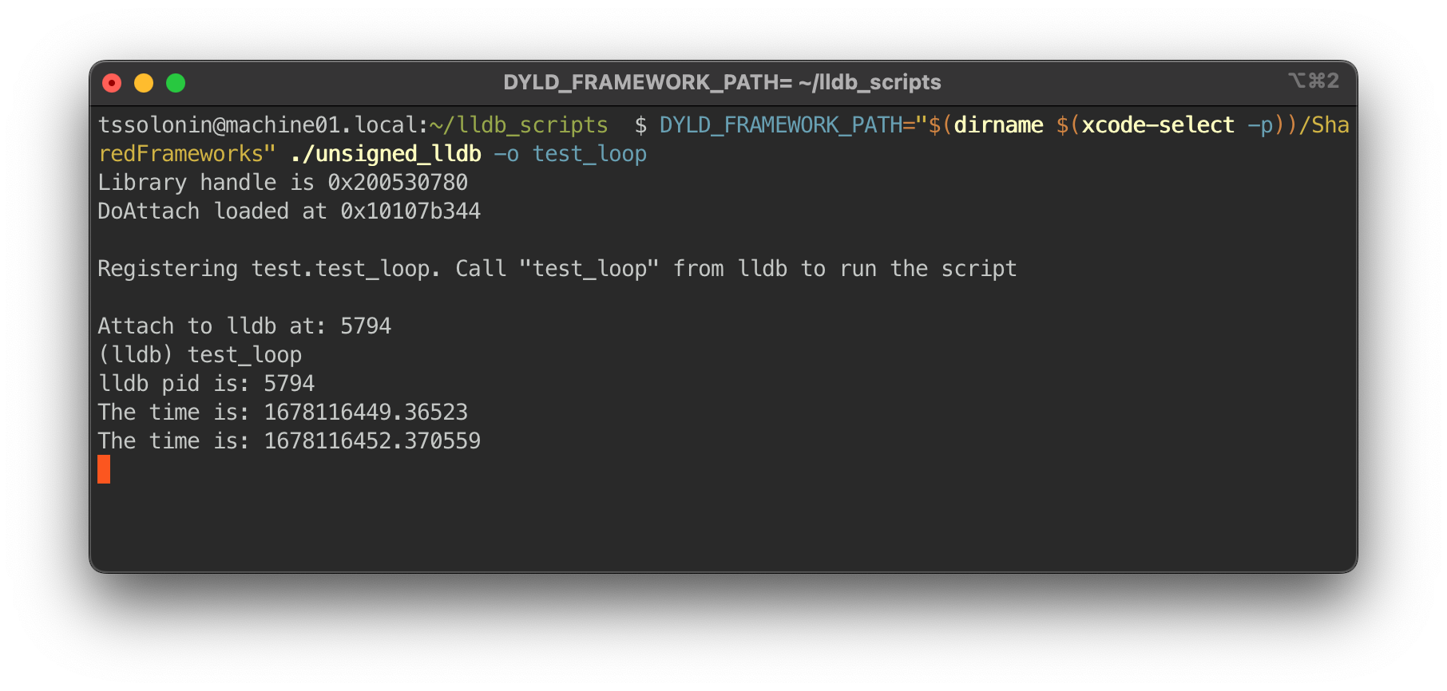Click the ⌥⌘2 tab shortcut indicator

pos(1314,81)
